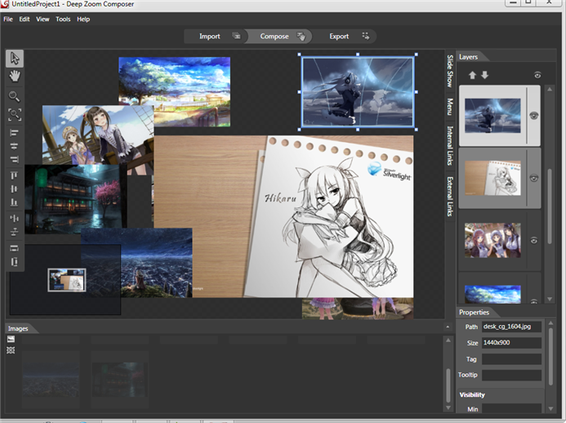The height and width of the screenshot is (423, 566).
Task: Click Properties scrollbar down arrow
Action: 550,408
